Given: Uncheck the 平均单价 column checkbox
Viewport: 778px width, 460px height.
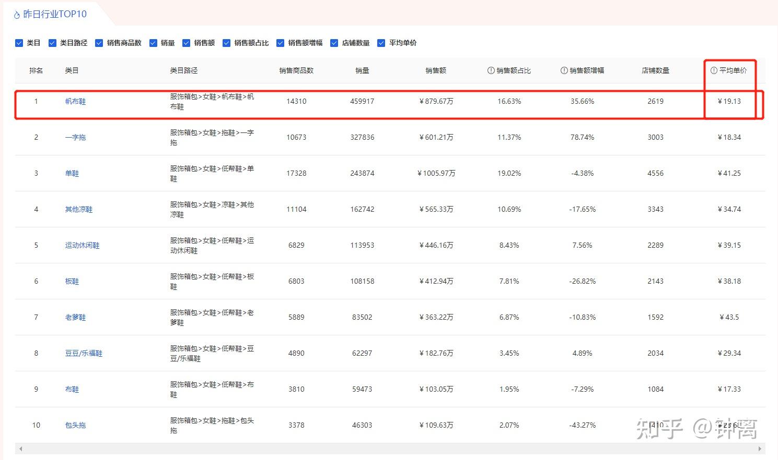Looking at the screenshot, I should [381, 43].
